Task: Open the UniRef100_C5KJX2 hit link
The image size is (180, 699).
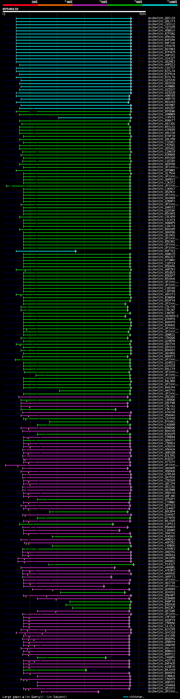Action: coord(161,409)
